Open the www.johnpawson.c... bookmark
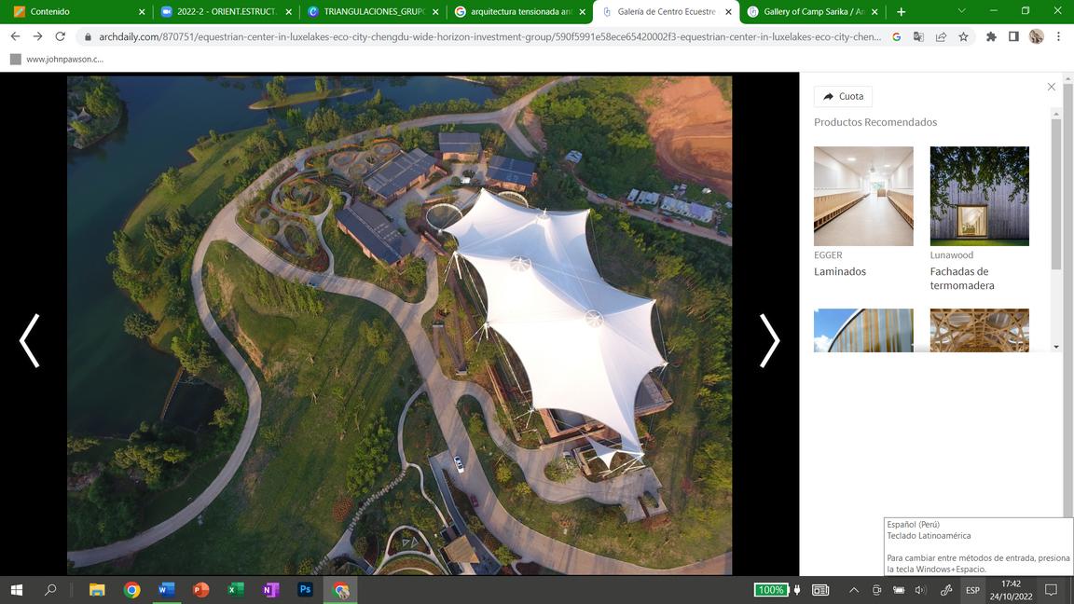 click(57, 60)
